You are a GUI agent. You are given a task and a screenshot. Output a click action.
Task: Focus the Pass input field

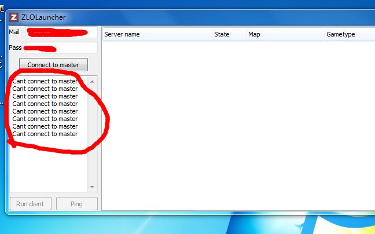[x=61, y=47]
